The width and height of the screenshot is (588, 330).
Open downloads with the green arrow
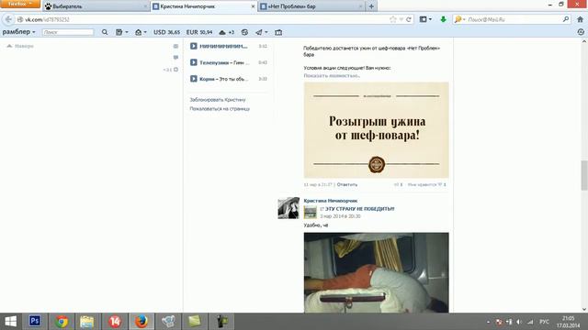[443, 19]
